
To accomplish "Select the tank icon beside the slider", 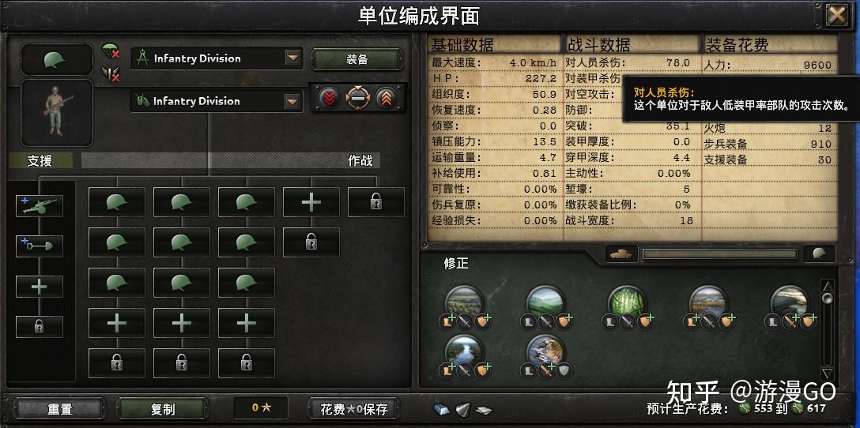I will (x=621, y=253).
